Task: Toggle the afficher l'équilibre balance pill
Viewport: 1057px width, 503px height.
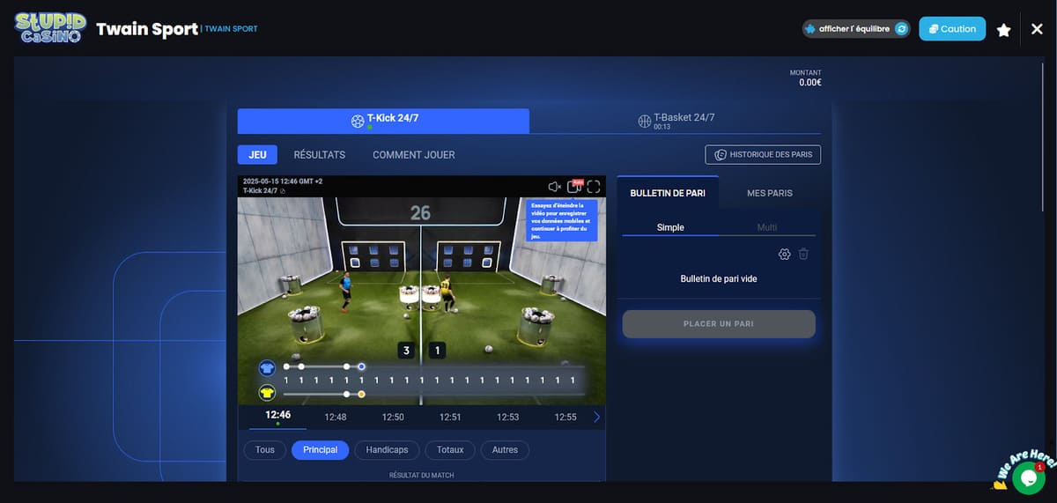Action: click(x=856, y=29)
